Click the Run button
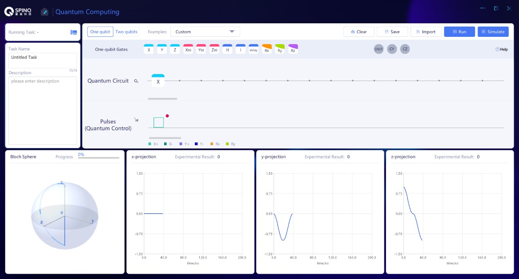Screen dimensions: 519x279 point(459,32)
